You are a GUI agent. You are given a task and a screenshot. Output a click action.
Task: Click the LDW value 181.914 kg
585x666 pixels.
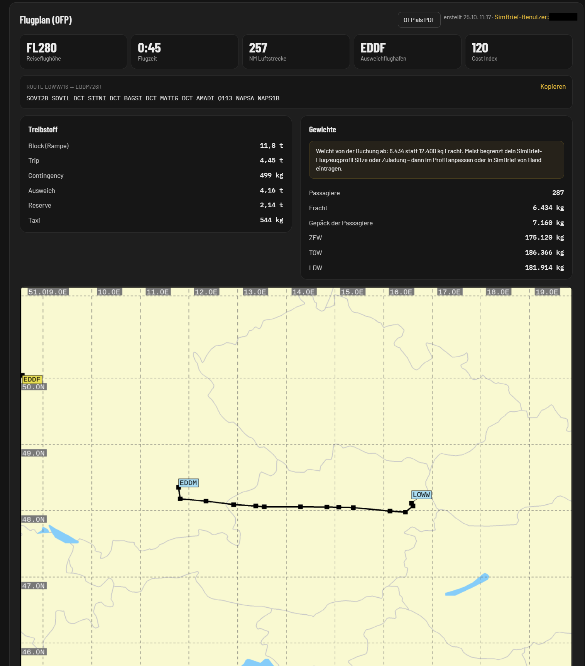click(544, 268)
